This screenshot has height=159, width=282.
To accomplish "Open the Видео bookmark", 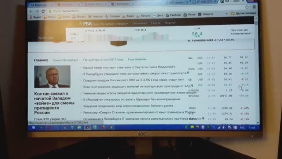I will click(x=128, y=16).
